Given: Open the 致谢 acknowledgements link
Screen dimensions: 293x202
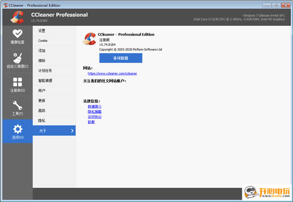Looking at the screenshot, I should point(91,122).
